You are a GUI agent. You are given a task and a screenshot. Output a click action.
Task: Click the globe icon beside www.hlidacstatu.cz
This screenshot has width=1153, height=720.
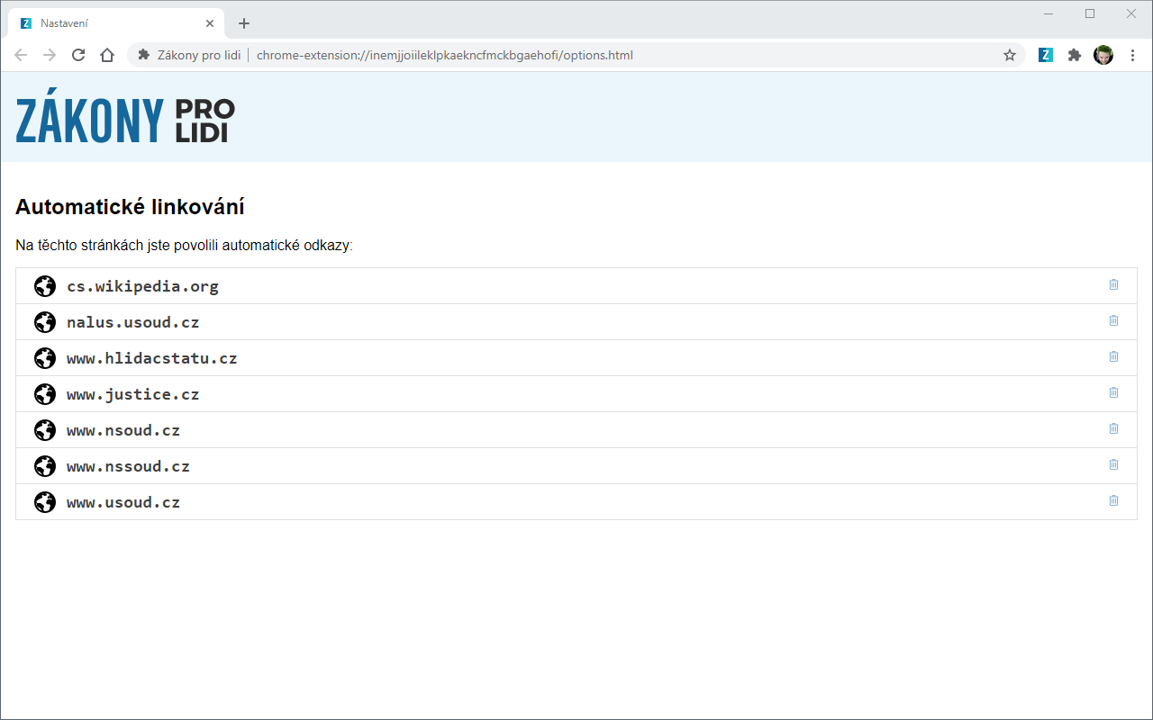[45, 358]
